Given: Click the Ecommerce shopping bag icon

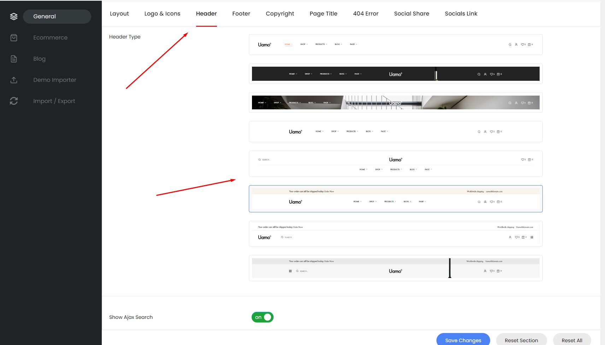Looking at the screenshot, I should click(x=14, y=38).
